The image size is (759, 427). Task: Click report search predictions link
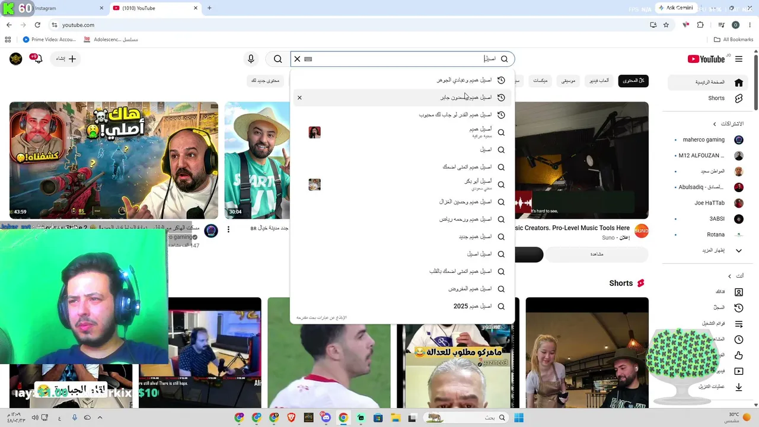tap(321, 318)
